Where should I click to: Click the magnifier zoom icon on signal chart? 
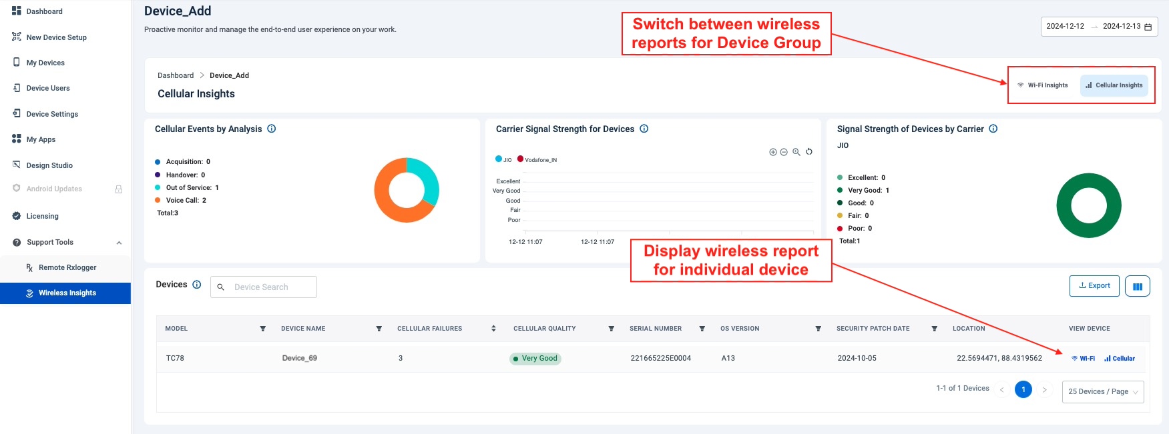click(796, 152)
